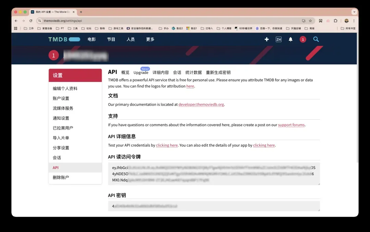Image resolution: width=370 pixels, height=232 pixels.
Task: Click the 重新生成密钥 tab
Action: pos(218,72)
